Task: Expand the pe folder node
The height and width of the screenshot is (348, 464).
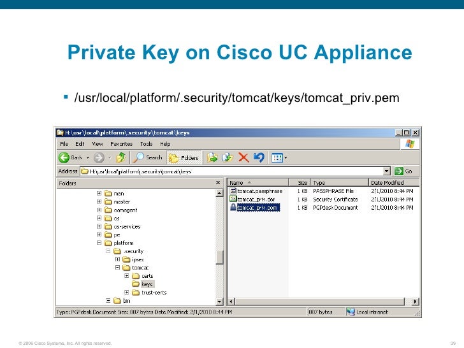Action: pyautogui.click(x=99, y=235)
